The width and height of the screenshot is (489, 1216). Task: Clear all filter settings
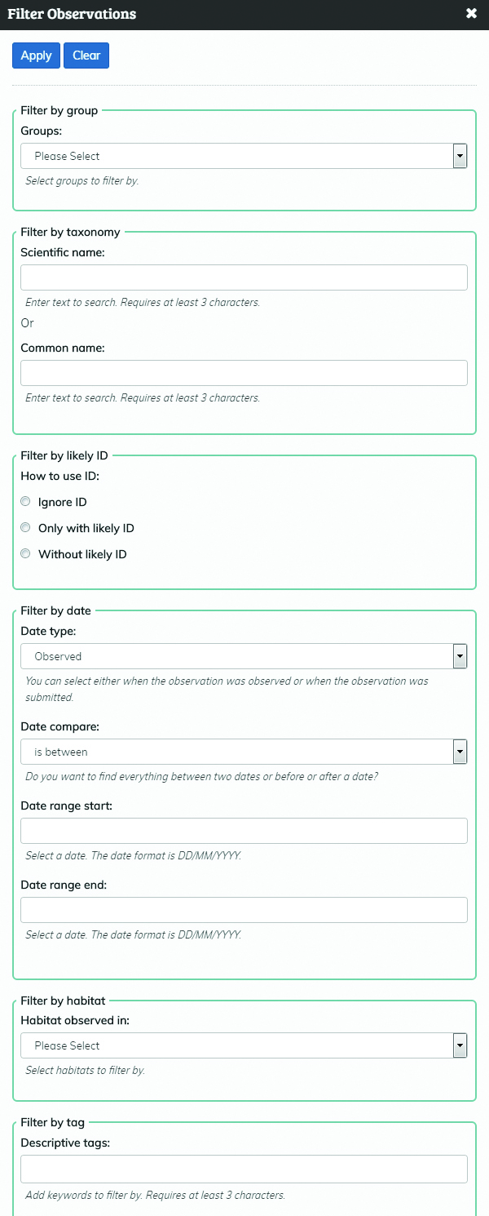point(86,55)
